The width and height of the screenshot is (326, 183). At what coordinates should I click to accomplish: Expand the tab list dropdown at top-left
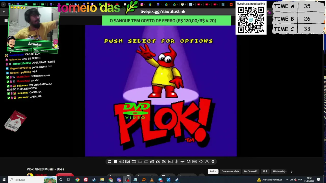[x=3, y=4]
